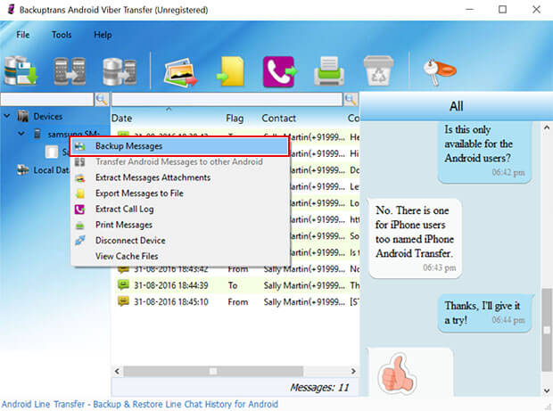Click the All conversation header

[456, 106]
